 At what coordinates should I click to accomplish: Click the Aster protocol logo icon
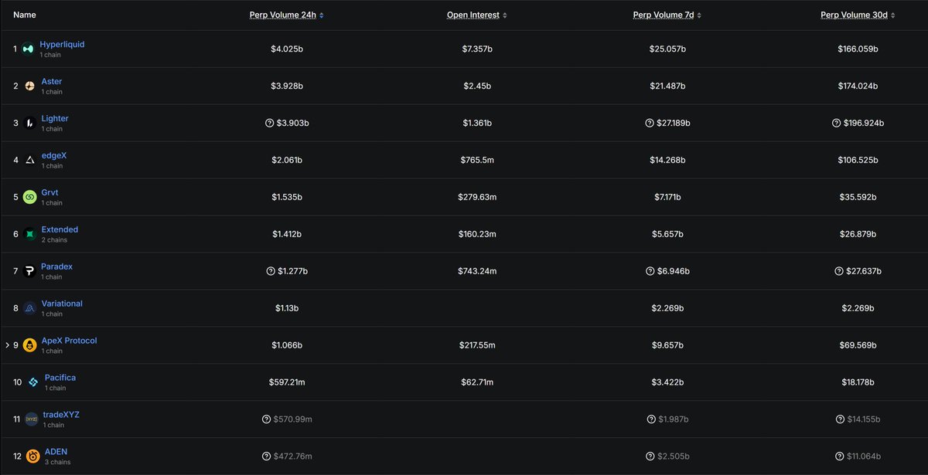tap(29, 86)
